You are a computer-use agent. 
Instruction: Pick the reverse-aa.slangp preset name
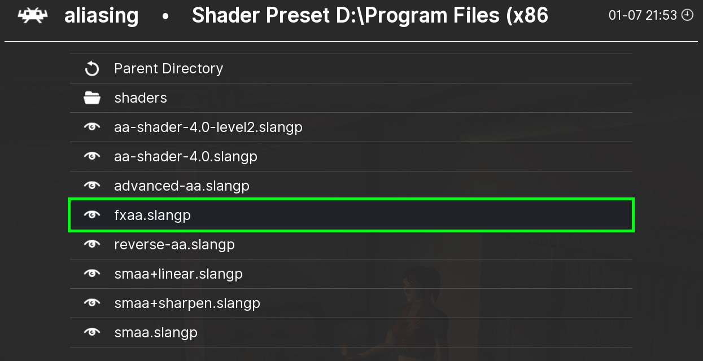coord(174,245)
